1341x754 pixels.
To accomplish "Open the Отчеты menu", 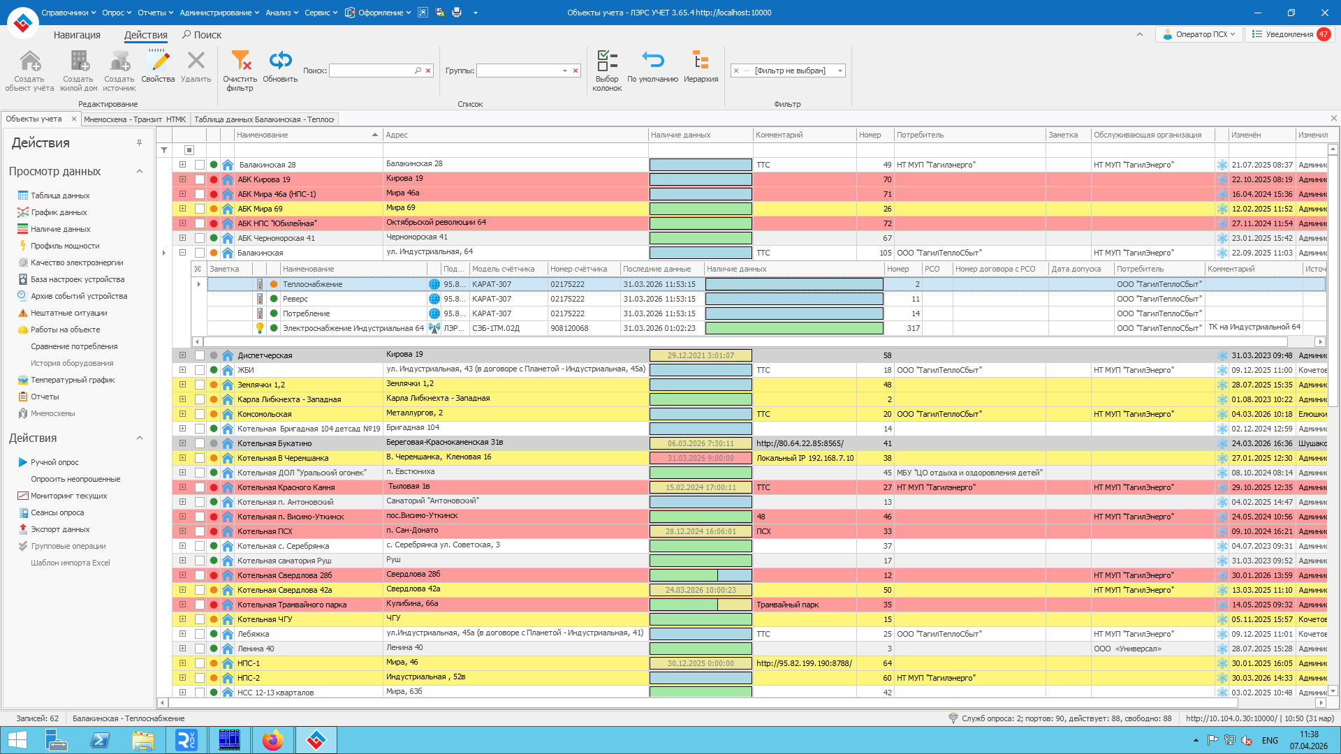I will click(152, 13).
